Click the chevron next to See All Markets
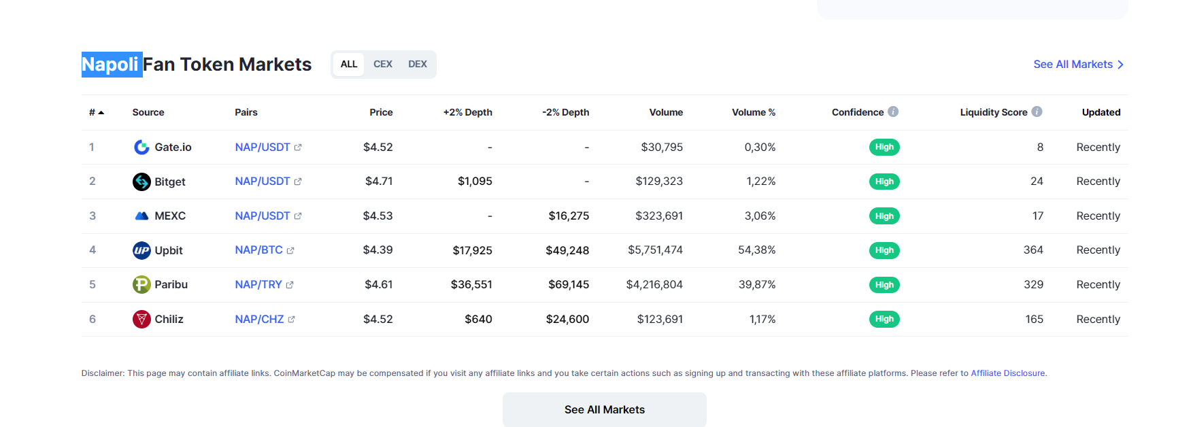This screenshot has width=1191, height=427. (x=1120, y=65)
